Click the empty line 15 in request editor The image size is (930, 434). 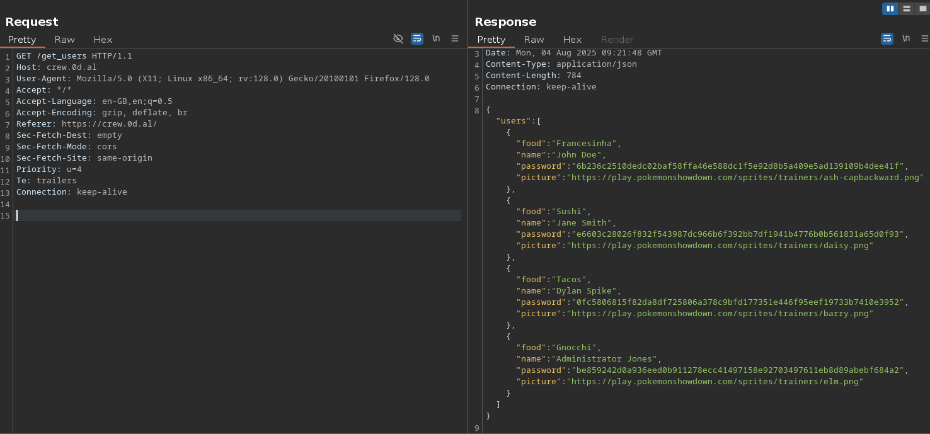pyautogui.click(x=238, y=215)
